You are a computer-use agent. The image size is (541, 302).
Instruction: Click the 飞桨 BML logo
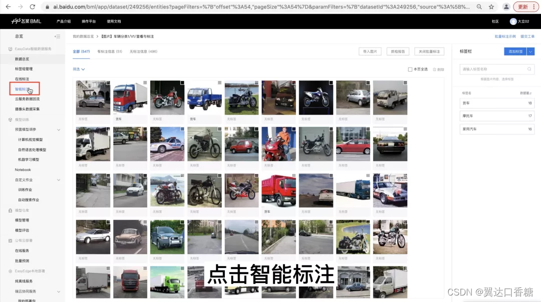(x=26, y=21)
